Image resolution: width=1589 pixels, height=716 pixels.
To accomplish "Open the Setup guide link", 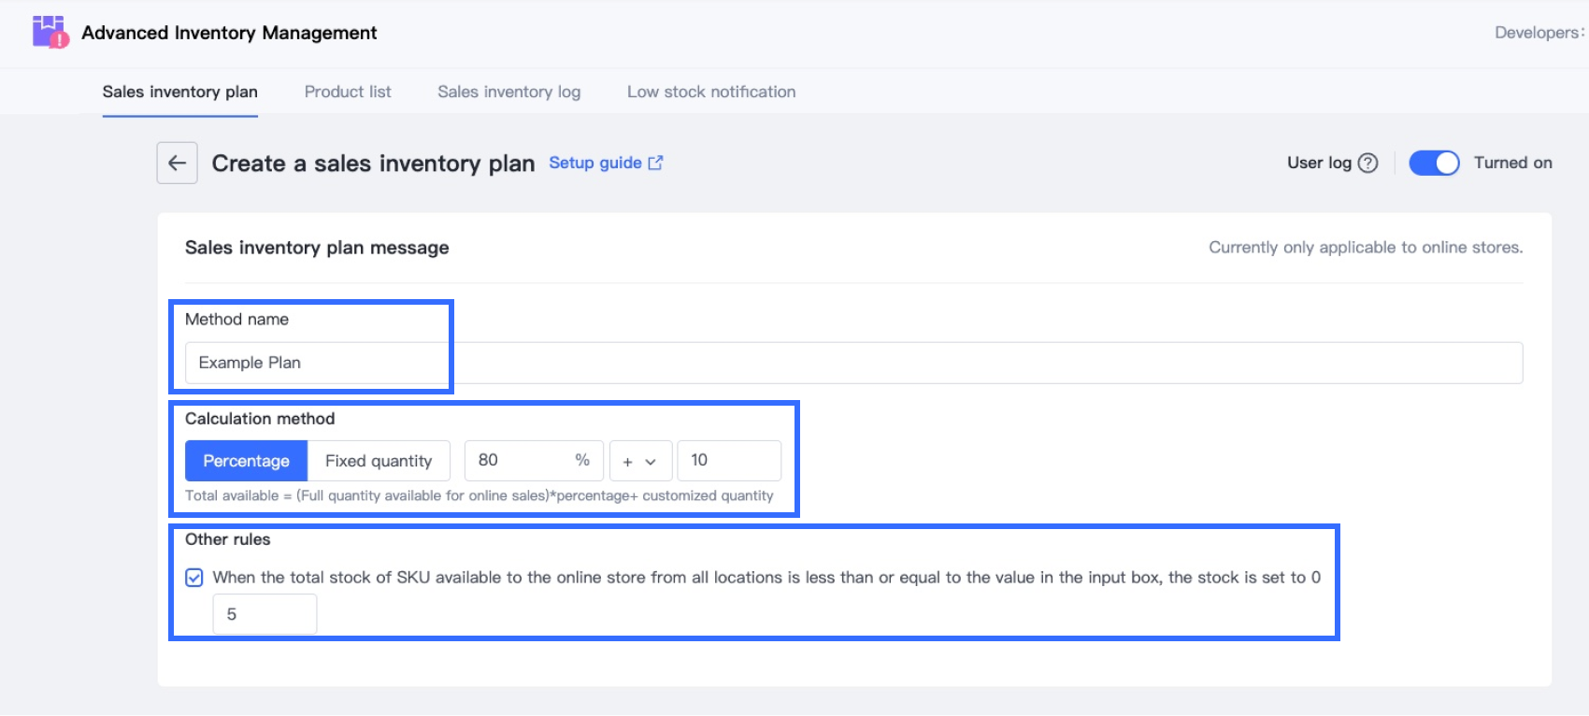I will pos(594,163).
